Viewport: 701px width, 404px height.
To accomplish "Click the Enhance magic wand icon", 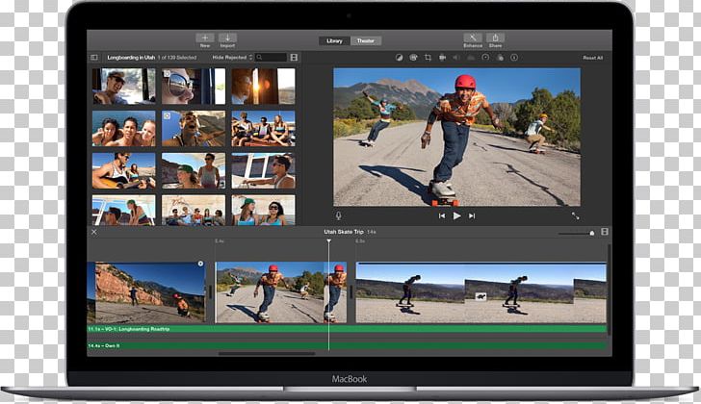I will 473,38.
